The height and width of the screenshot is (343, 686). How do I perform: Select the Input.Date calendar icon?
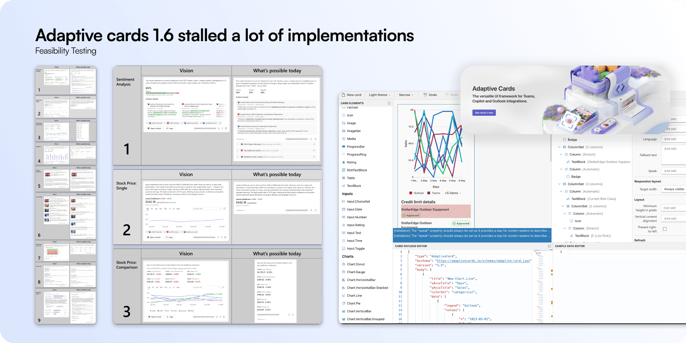(x=343, y=209)
